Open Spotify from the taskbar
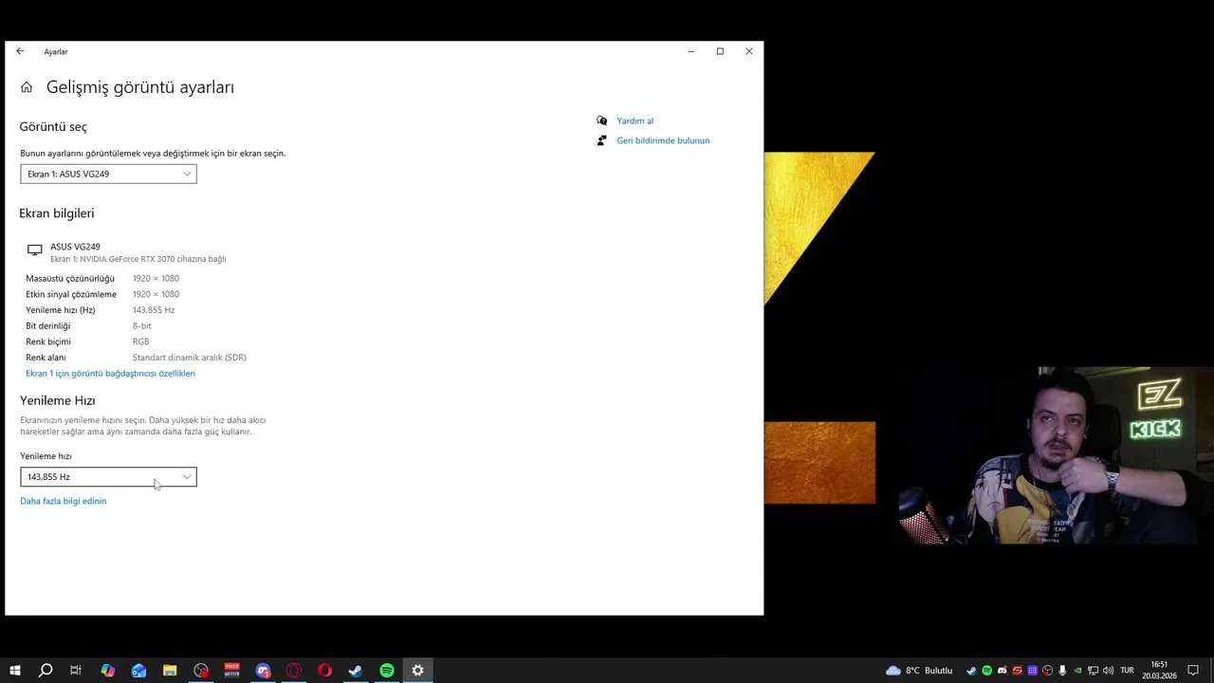Screen dimensions: 1214x683 387,671
